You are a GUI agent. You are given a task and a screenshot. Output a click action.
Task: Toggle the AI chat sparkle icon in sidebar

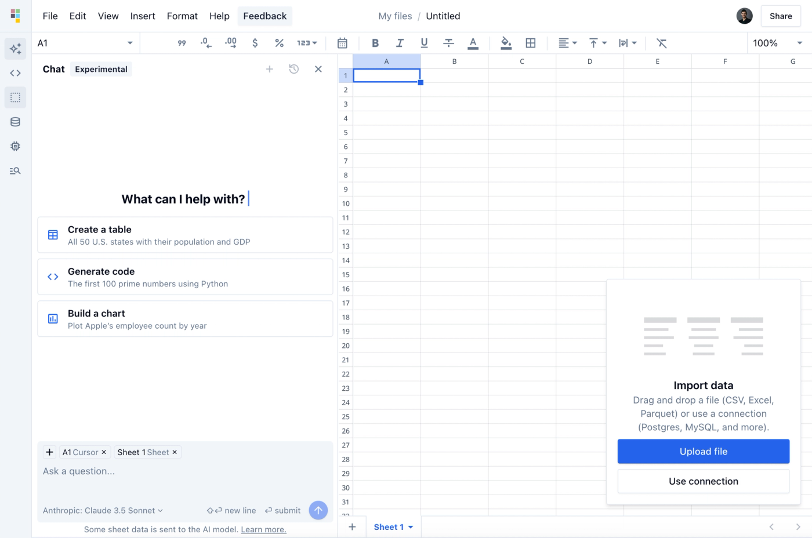[x=16, y=49]
